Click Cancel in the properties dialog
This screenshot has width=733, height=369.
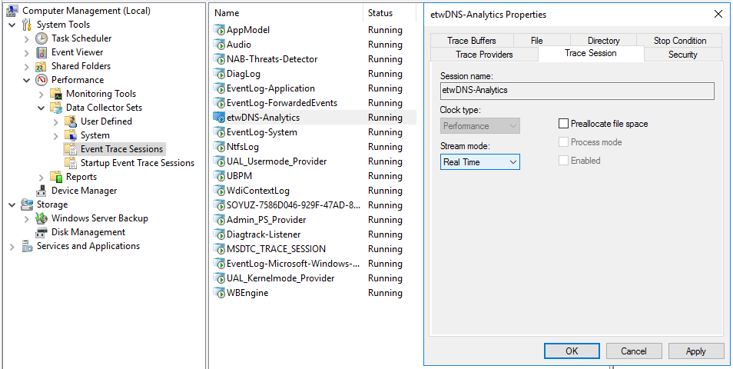click(633, 351)
